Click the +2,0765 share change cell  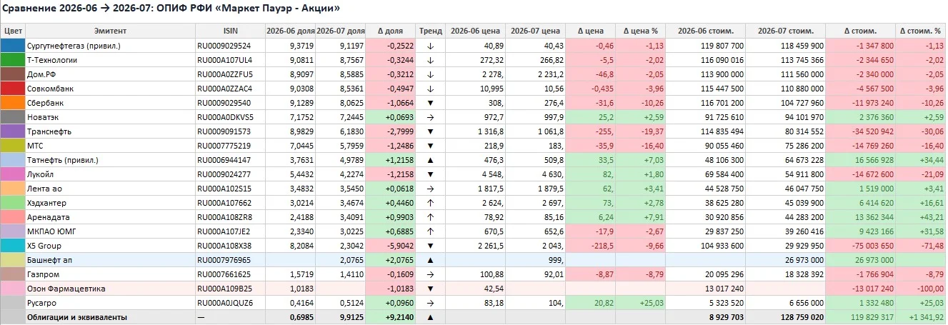pyautogui.click(x=391, y=259)
